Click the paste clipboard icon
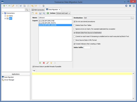The image size is (137, 102). [28, 6]
